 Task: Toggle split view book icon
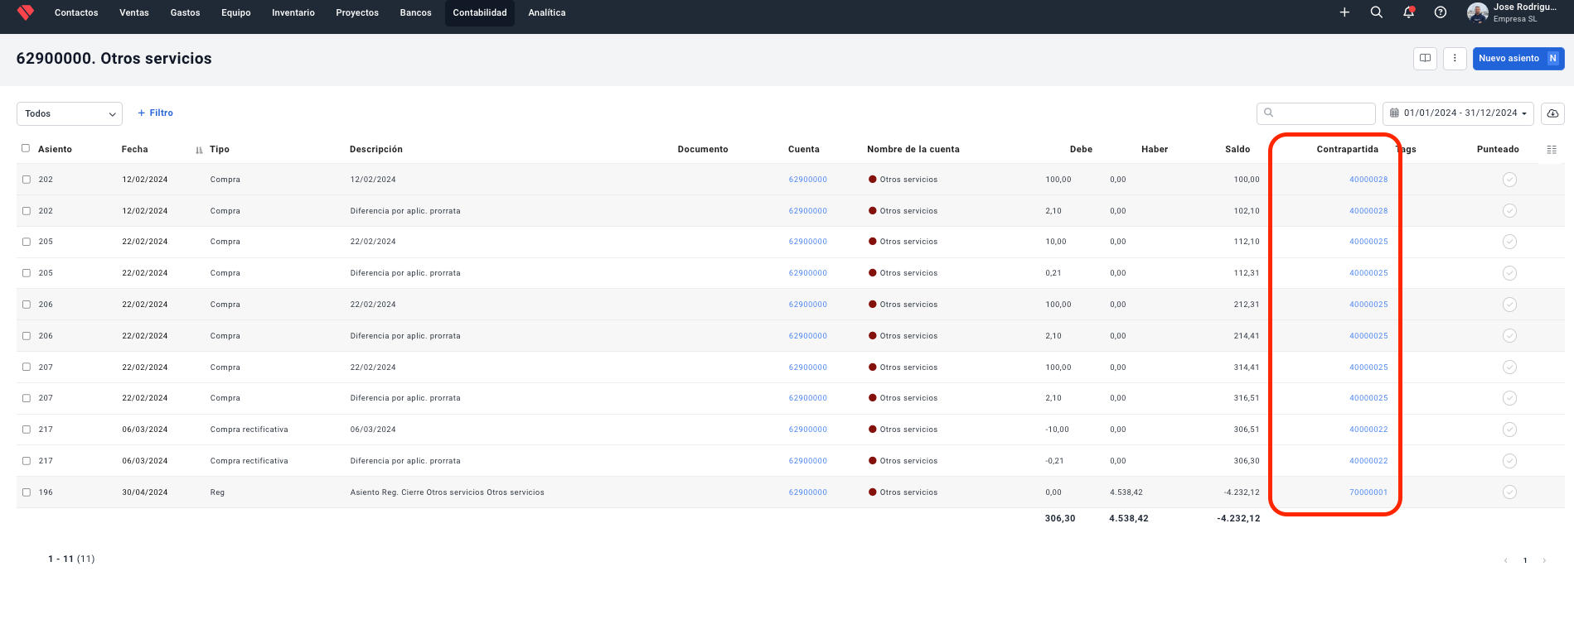1425,58
